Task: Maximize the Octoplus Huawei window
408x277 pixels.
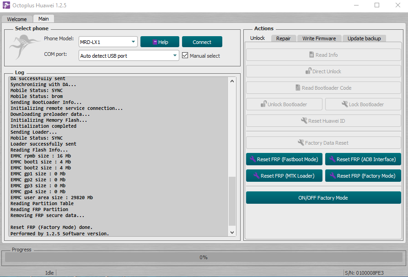Action: click(377, 5)
